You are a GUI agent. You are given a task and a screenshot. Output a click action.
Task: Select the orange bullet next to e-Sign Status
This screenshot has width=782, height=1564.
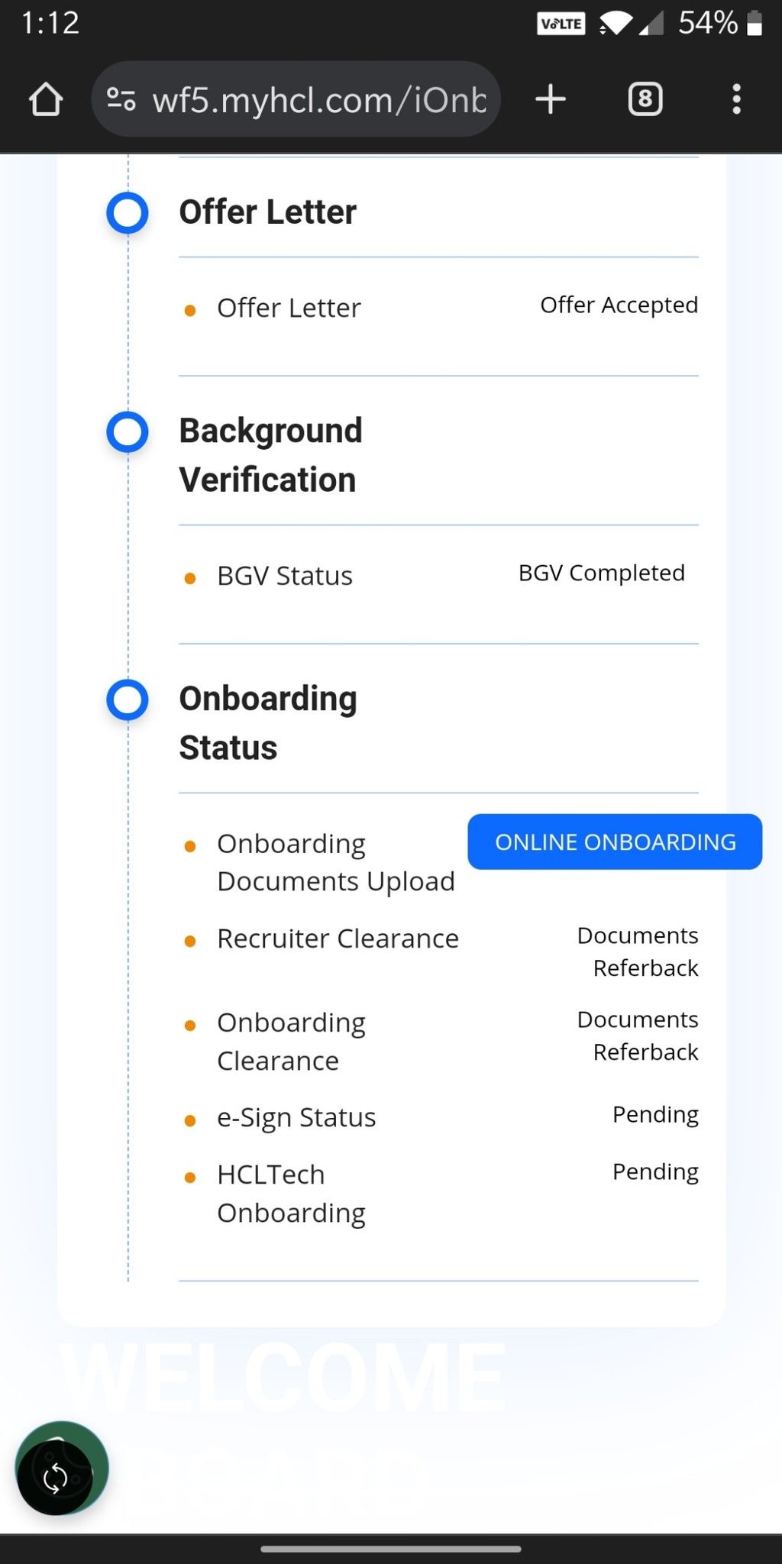click(189, 1120)
